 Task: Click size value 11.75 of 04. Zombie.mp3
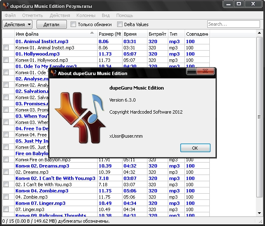[104, 197]
